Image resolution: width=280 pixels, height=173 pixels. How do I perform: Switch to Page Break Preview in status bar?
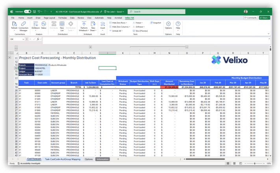241,164
